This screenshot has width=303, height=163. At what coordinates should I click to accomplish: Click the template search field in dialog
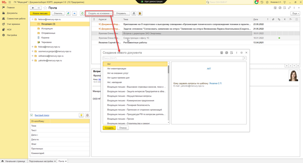[172, 58]
